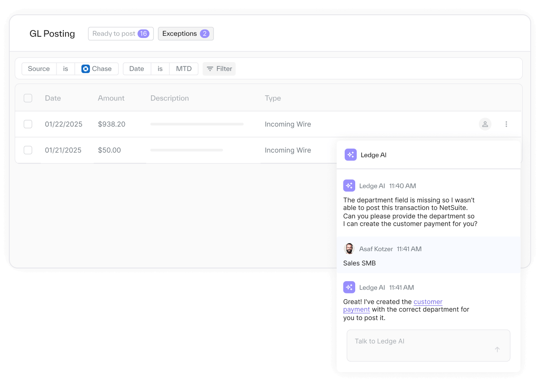Open the customer payment link in chat

point(428,302)
